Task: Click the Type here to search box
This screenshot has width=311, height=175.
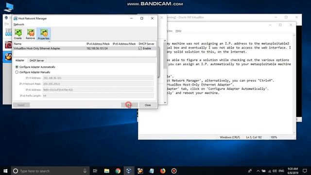Action: click(50, 171)
